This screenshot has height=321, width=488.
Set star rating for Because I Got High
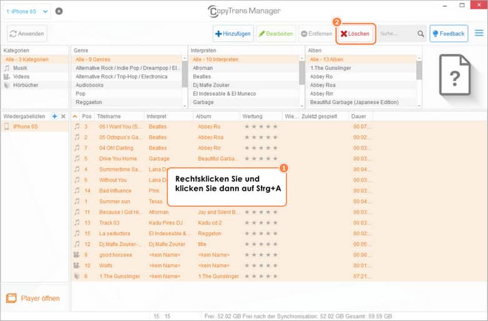[261, 212]
